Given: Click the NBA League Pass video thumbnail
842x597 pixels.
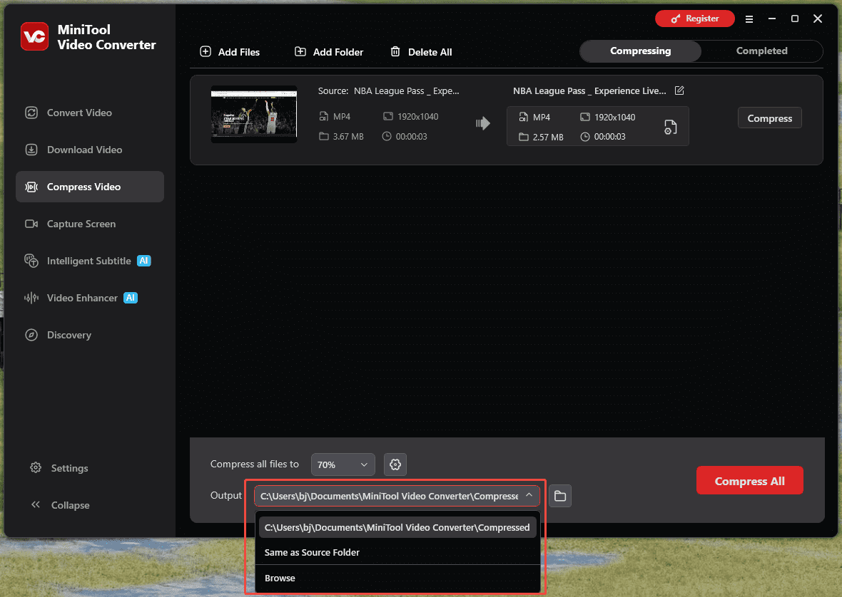Looking at the screenshot, I should pyautogui.click(x=254, y=114).
